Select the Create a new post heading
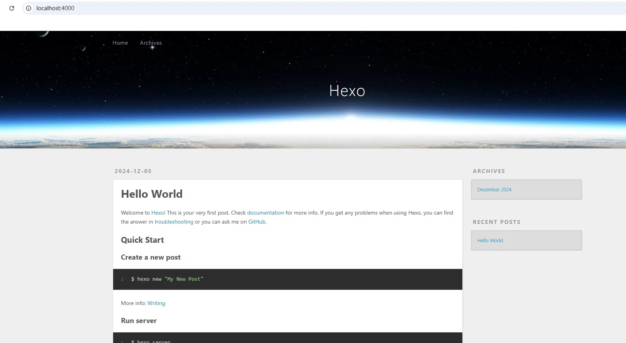626x343 pixels. point(151,257)
